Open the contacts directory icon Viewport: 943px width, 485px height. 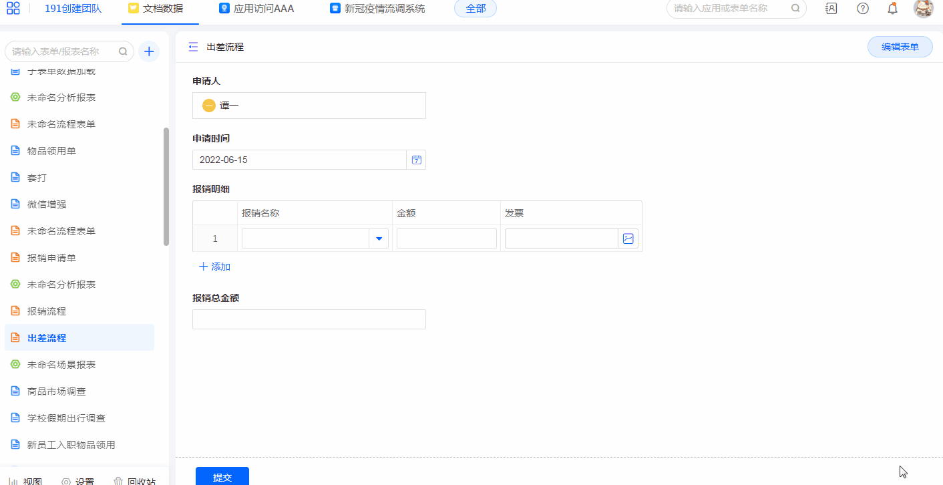tap(831, 9)
